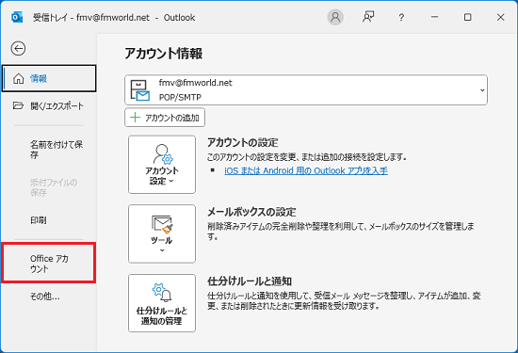Click the アカウントの追加 button
Image resolution: width=518 pixels, height=353 pixels.
click(x=165, y=118)
